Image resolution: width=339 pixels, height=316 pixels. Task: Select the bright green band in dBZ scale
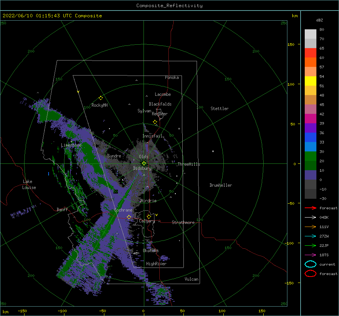[310, 156]
